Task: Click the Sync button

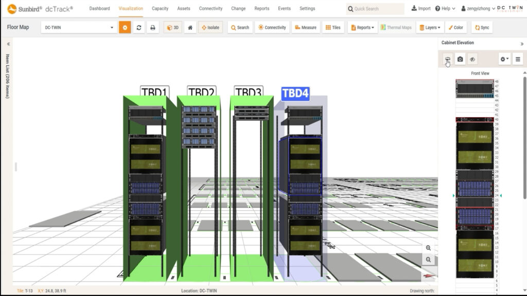Action: (482, 28)
